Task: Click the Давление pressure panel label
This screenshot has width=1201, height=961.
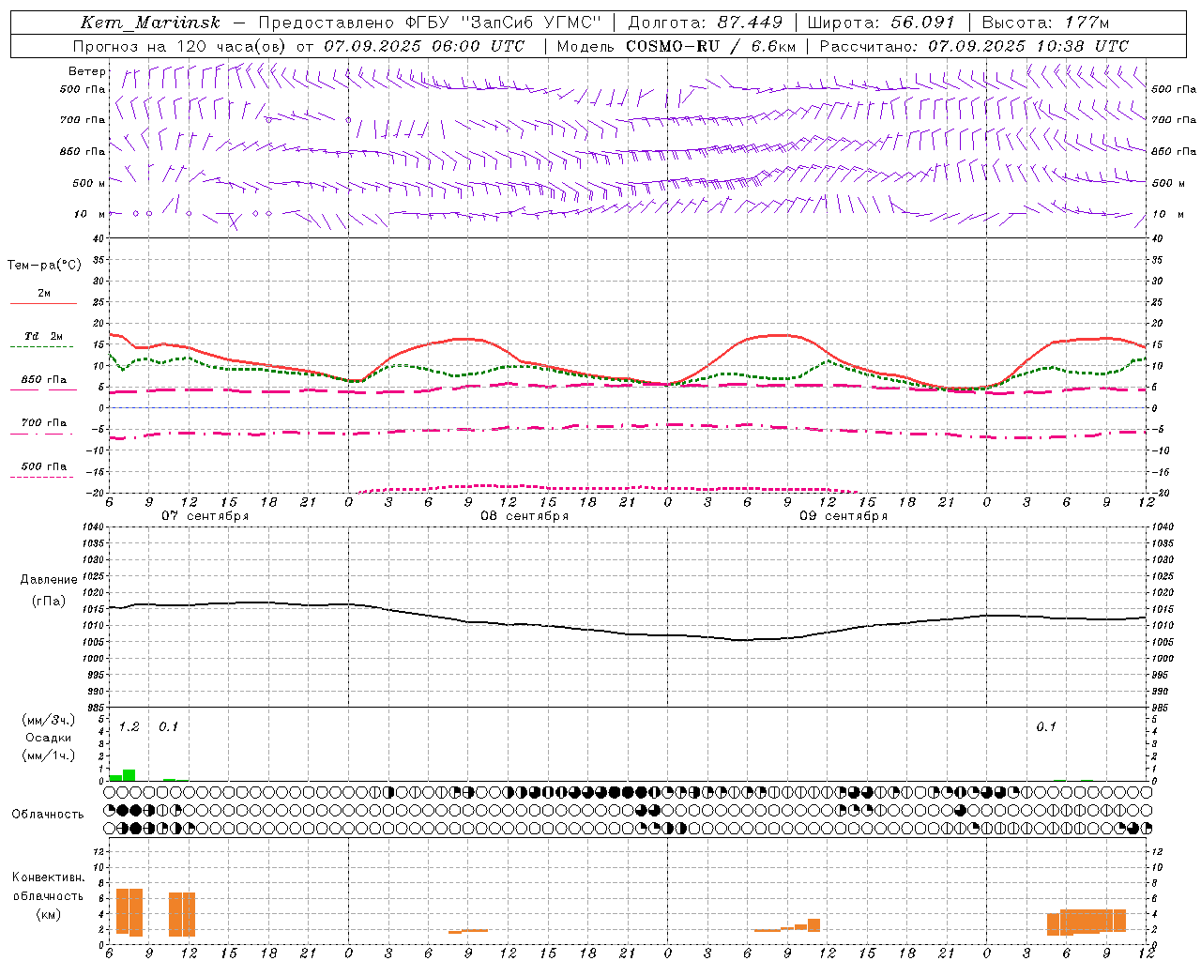Action: click(x=49, y=580)
